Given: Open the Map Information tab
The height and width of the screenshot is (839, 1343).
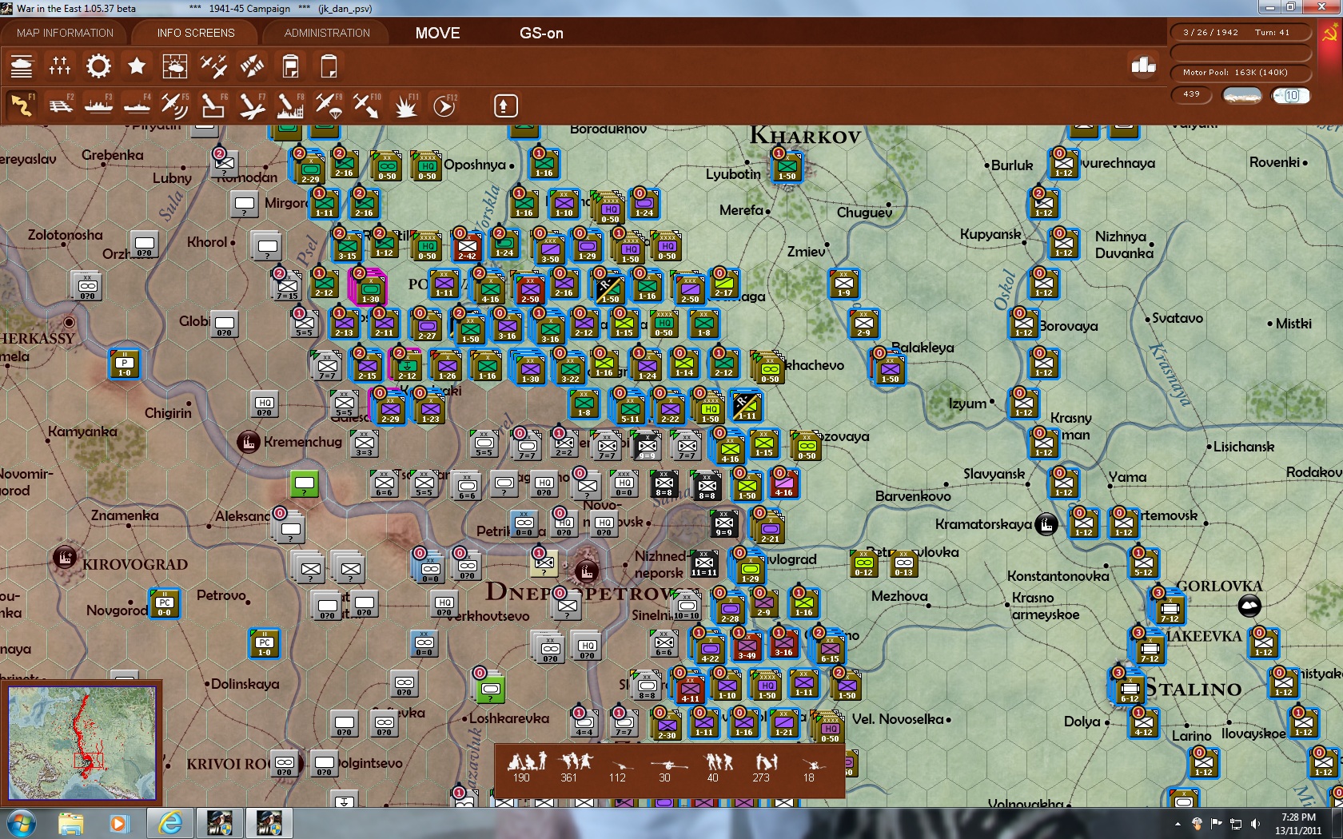Looking at the screenshot, I should click(x=65, y=33).
